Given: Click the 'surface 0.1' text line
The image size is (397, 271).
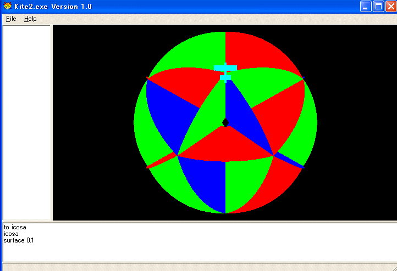Looking at the screenshot, I should [19, 240].
